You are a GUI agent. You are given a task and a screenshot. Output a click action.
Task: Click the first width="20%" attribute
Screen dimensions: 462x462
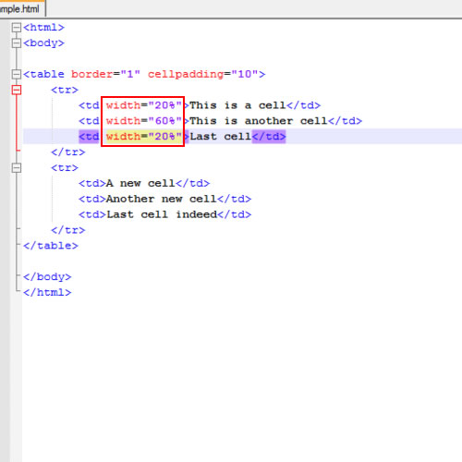pyautogui.click(x=144, y=105)
